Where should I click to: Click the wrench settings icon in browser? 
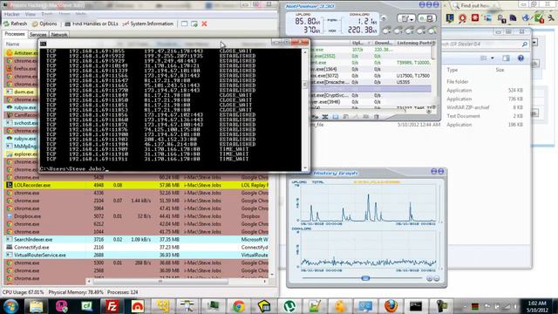click(x=552, y=17)
